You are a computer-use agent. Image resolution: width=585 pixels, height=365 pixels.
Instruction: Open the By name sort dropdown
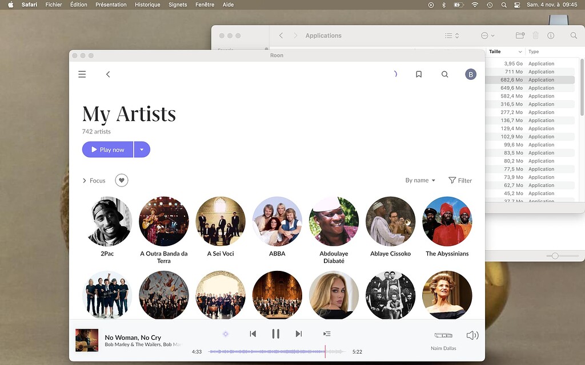(x=420, y=180)
